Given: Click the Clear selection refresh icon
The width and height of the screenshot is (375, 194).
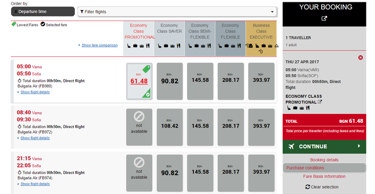Looking at the screenshot, I should tap(307, 187).
